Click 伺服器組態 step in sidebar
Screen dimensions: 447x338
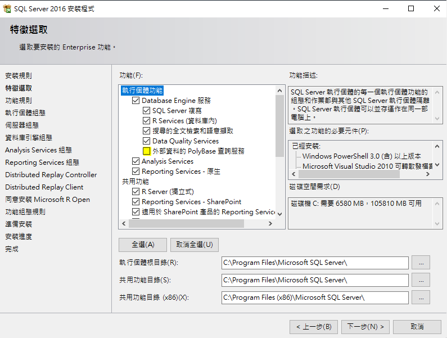tap(22, 125)
